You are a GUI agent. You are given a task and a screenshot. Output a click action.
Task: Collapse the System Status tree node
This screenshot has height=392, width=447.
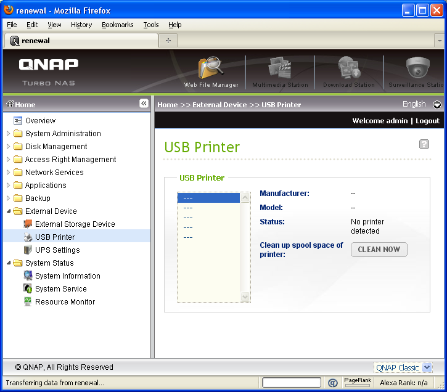point(9,263)
